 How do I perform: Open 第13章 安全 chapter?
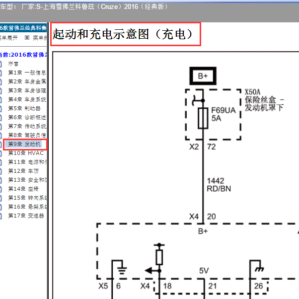pyautogui.click(x=27, y=180)
